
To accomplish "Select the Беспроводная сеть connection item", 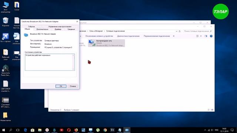I will (106, 43).
